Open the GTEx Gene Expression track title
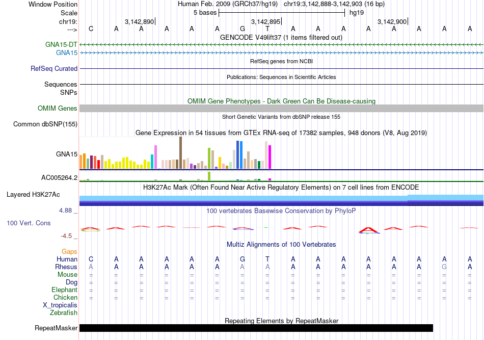The width and height of the screenshot is (484, 340). [281, 133]
